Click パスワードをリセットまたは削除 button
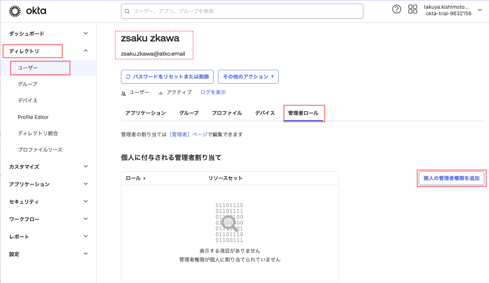The height and width of the screenshot is (283, 489). [x=167, y=77]
